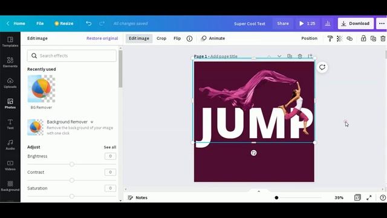Open the Videos sidebar panel

(10, 165)
